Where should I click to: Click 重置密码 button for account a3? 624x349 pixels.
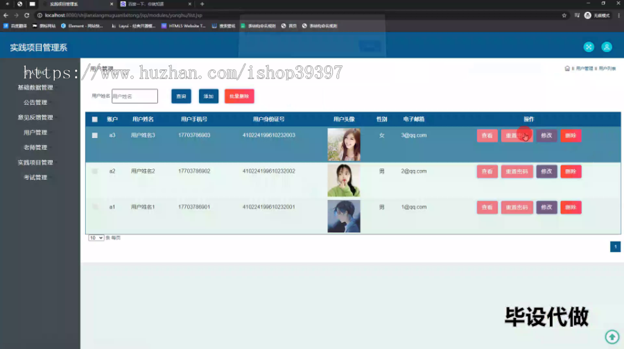(x=517, y=135)
